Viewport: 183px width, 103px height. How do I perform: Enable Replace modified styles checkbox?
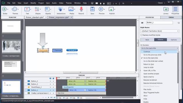coord(141,35)
